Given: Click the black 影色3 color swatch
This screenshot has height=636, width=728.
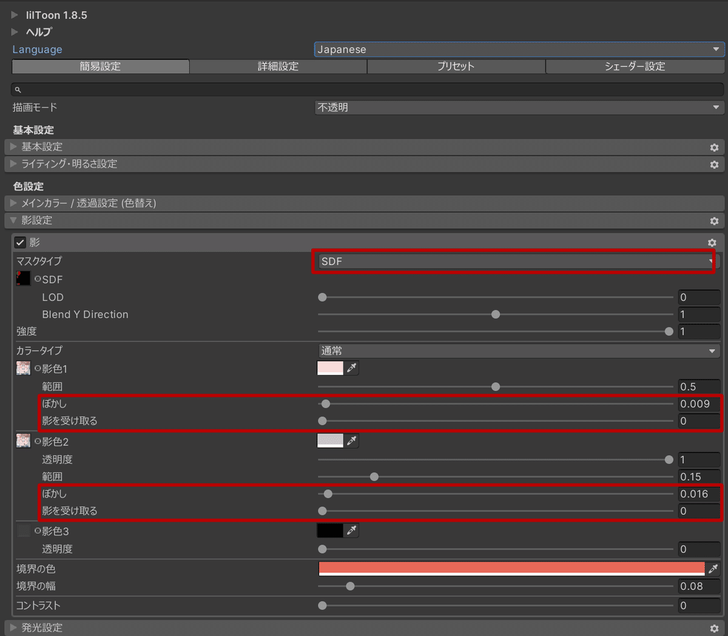Looking at the screenshot, I should point(330,531).
